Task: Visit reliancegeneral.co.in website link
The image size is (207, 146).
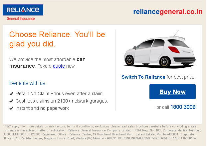Action: tap(168, 12)
